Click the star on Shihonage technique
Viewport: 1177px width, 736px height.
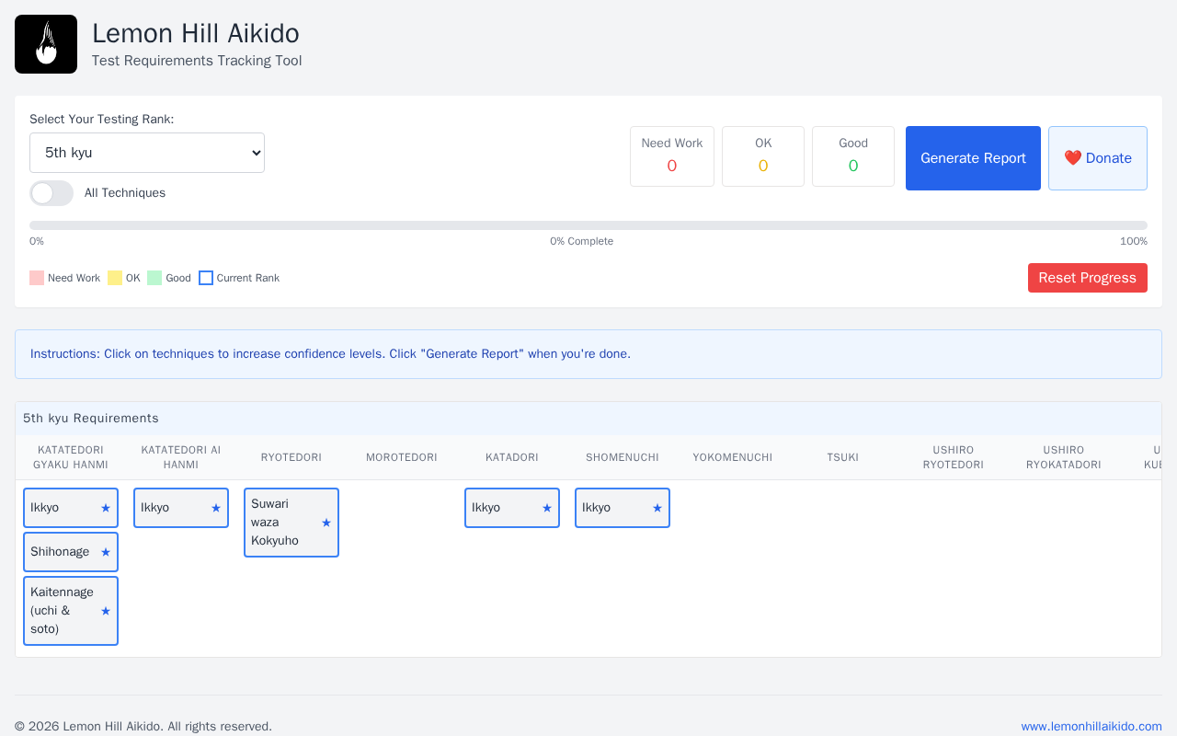click(x=106, y=552)
